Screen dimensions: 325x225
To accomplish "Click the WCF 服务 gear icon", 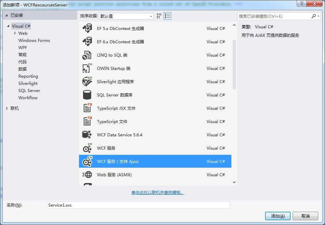I will pos(87,148).
